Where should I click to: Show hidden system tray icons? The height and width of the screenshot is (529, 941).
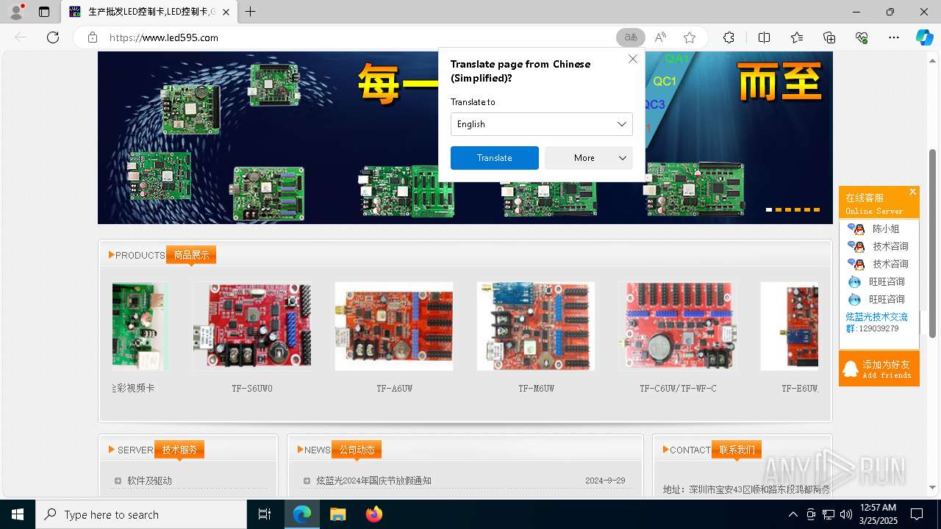[x=792, y=514]
